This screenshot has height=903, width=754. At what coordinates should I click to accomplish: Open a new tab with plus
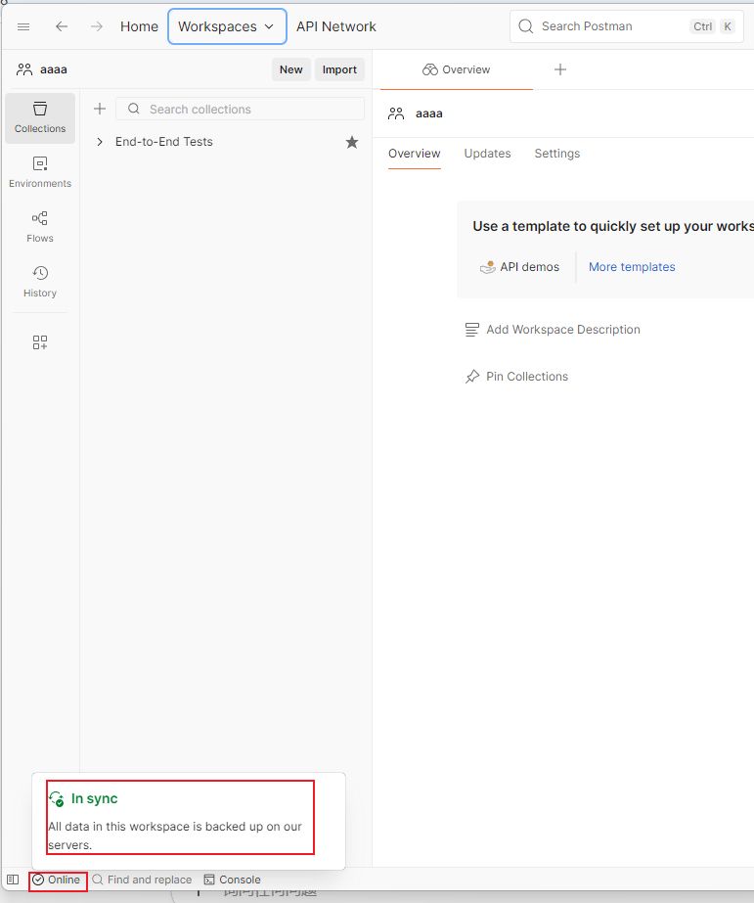pos(560,69)
